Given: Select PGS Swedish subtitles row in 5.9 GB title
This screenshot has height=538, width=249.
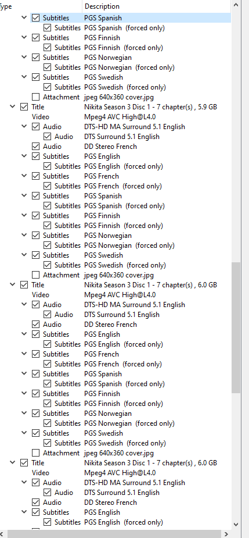Looking at the screenshot, I should [116, 255].
